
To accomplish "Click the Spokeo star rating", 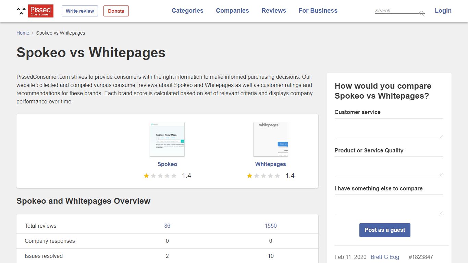I will click(x=160, y=176).
